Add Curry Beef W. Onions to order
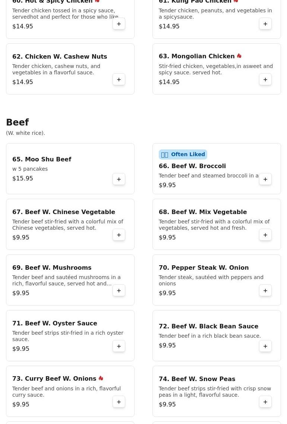 click(119, 402)
